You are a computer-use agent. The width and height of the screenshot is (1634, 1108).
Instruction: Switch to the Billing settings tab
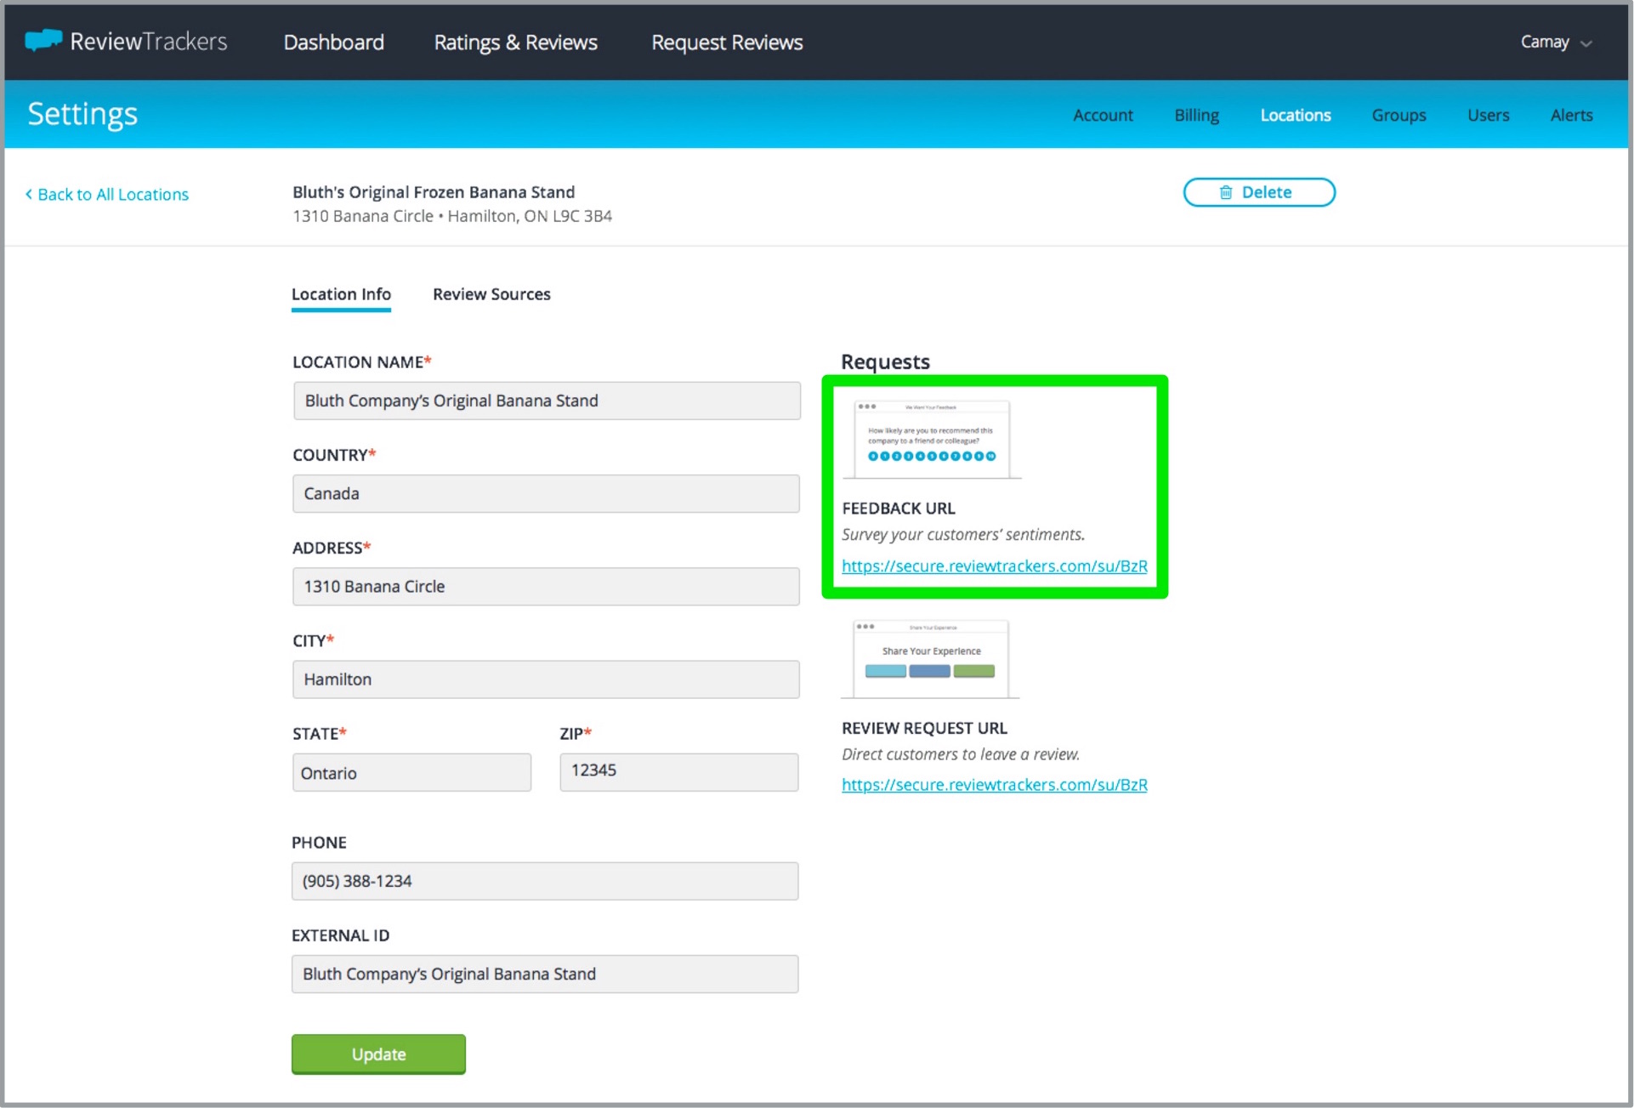[x=1196, y=115]
